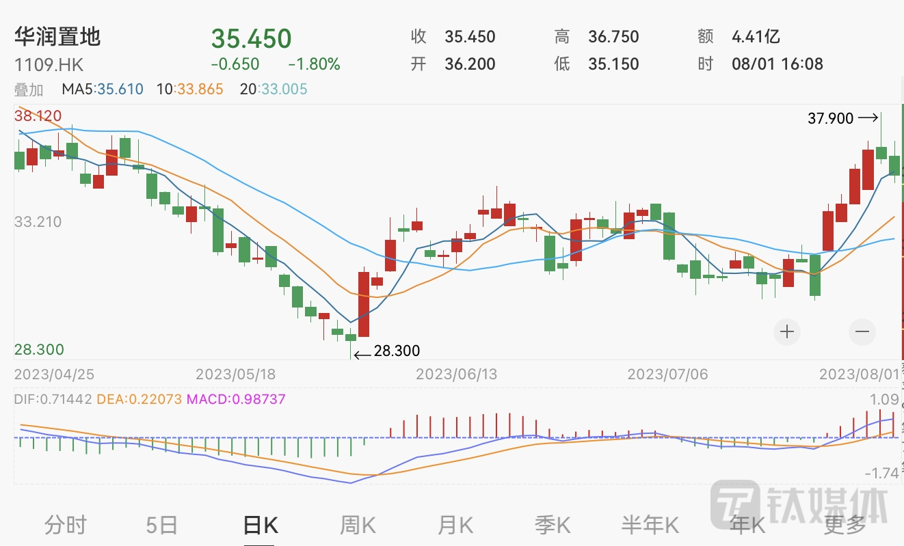Click the 33.210 y-axis middle label
This screenshot has width=904, height=546.
38,221
